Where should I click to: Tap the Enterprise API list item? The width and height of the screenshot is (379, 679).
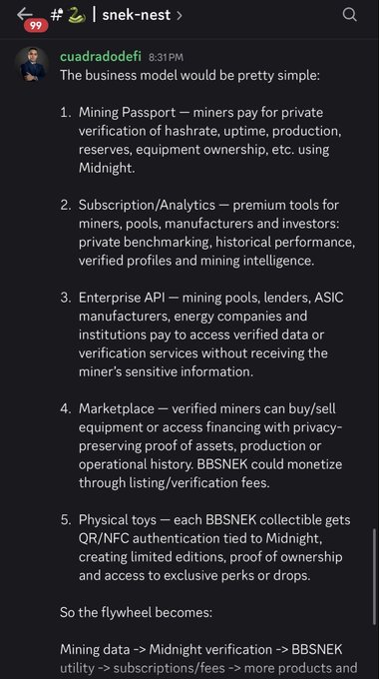pyautogui.click(x=202, y=335)
